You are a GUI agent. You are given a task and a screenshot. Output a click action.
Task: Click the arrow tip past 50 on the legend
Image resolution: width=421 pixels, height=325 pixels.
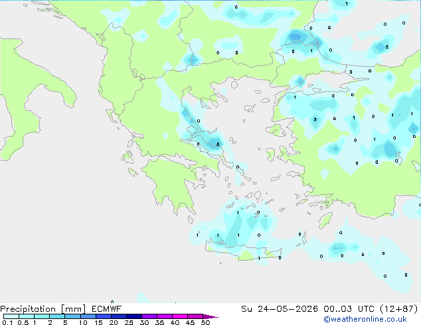210,316
